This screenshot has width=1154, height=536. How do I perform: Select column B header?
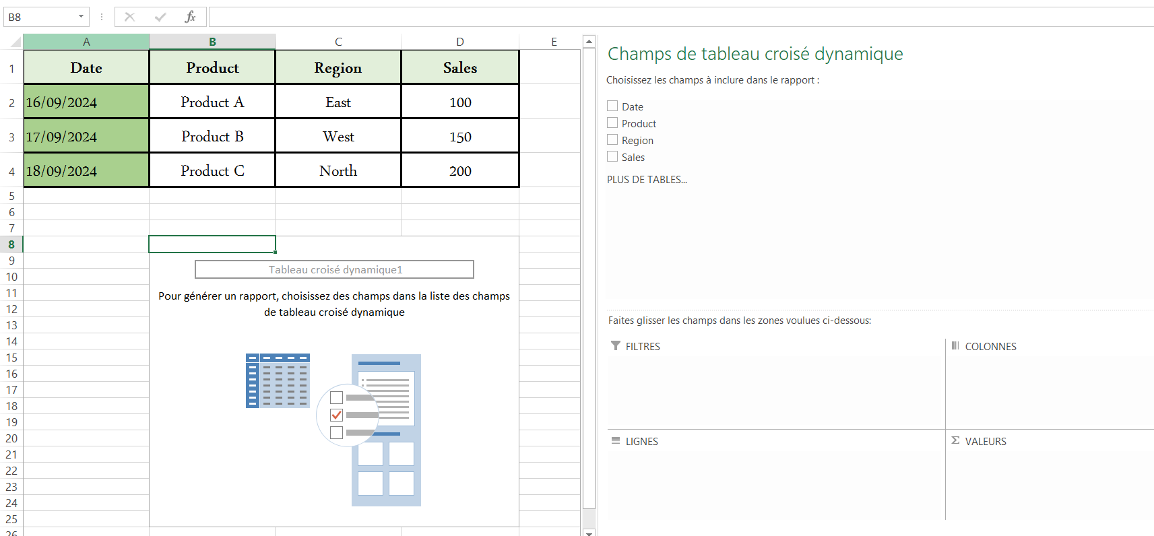[x=212, y=42]
